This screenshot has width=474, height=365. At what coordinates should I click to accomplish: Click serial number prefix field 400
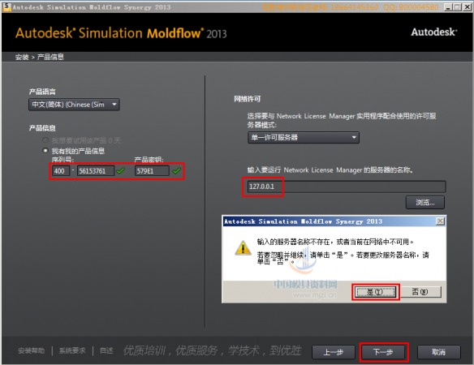pyautogui.click(x=61, y=170)
